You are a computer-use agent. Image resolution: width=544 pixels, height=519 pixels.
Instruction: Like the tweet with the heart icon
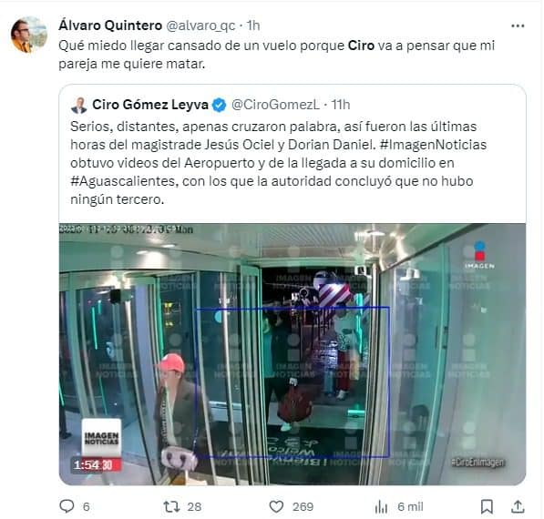[276, 506]
